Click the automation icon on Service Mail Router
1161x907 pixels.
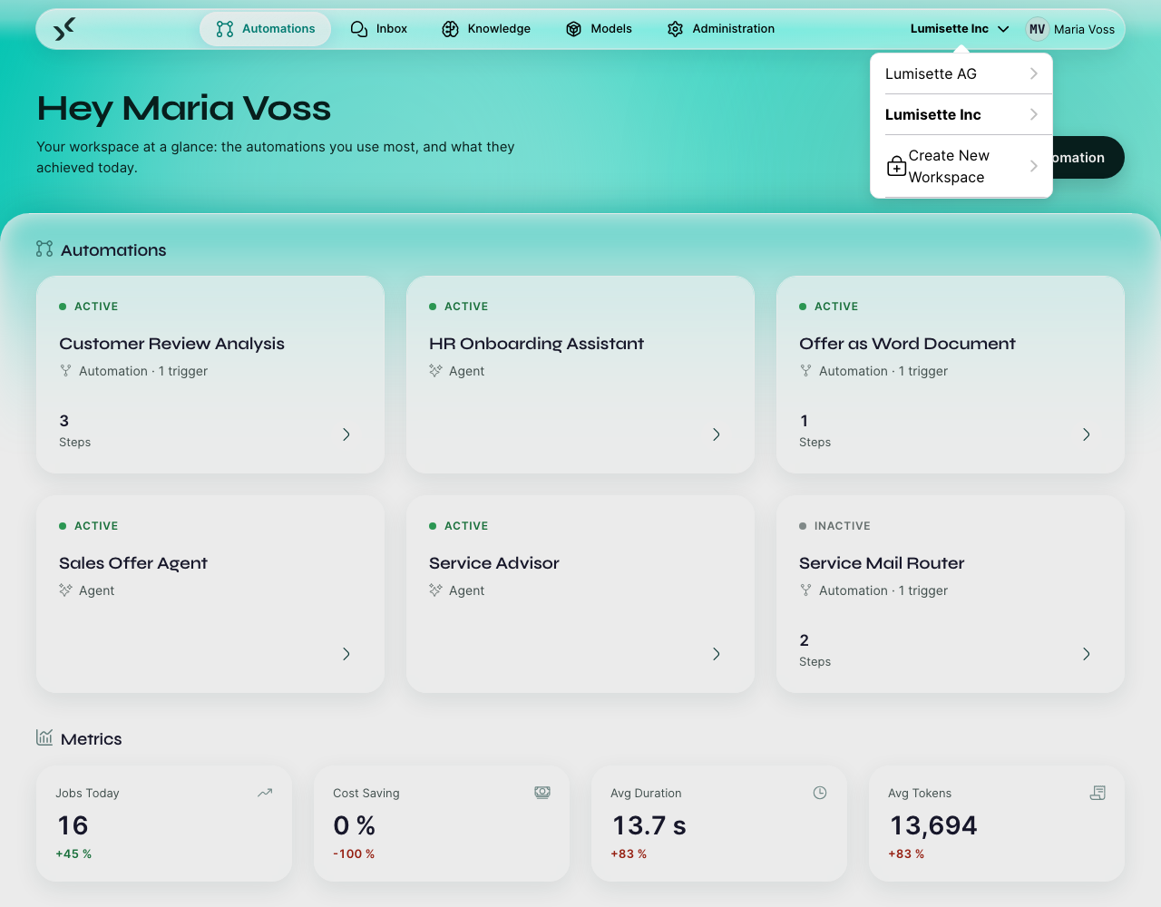[x=805, y=590]
